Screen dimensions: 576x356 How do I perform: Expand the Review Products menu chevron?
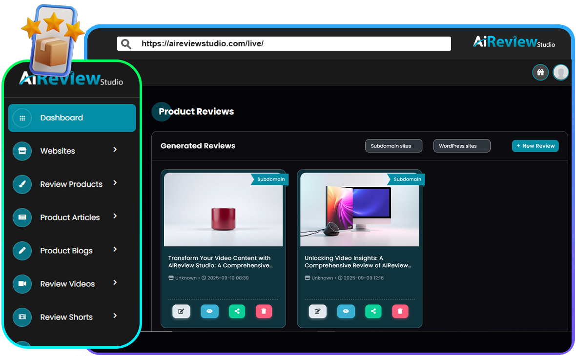point(115,183)
